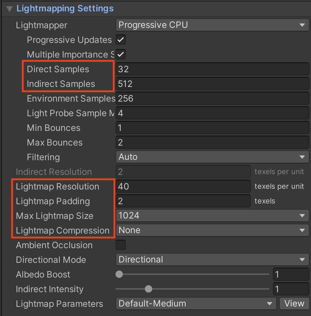311x316 pixels.
Task: Open the Lightmapper dropdown
Action: (x=212, y=25)
